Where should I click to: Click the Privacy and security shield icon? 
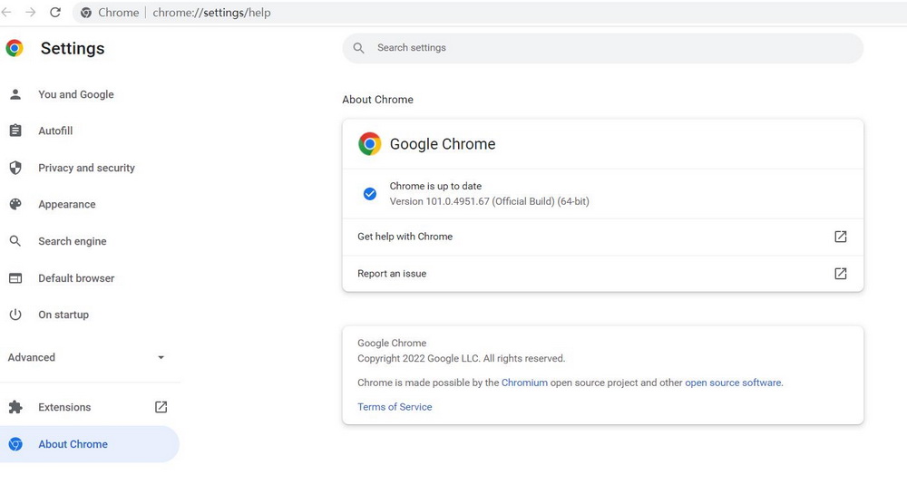pos(15,168)
